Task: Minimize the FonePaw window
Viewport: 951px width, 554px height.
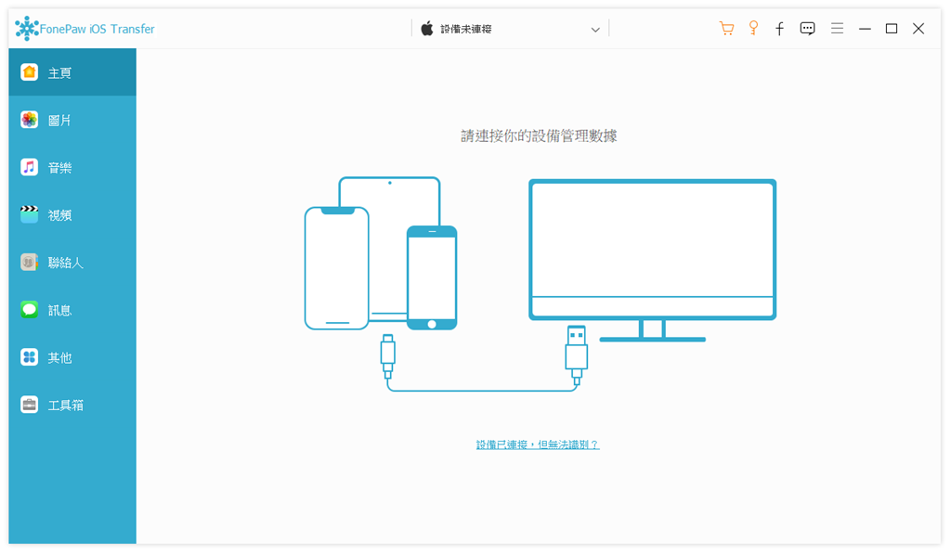Action: (x=865, y=29)
